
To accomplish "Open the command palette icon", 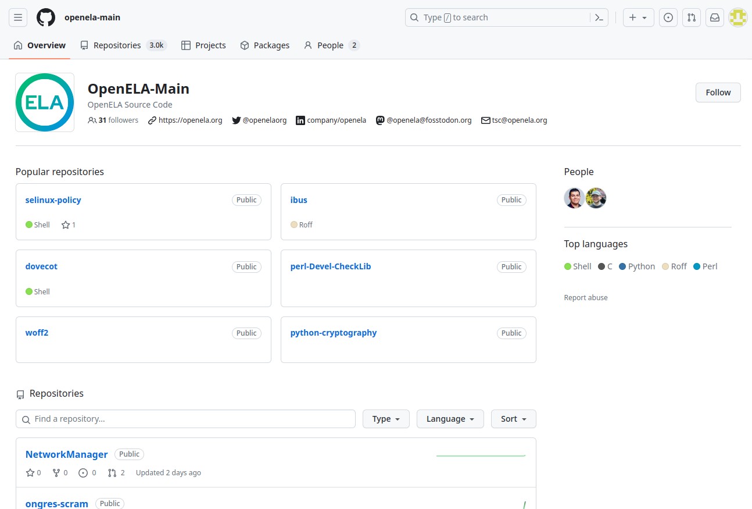I will [x=599, y=17].
